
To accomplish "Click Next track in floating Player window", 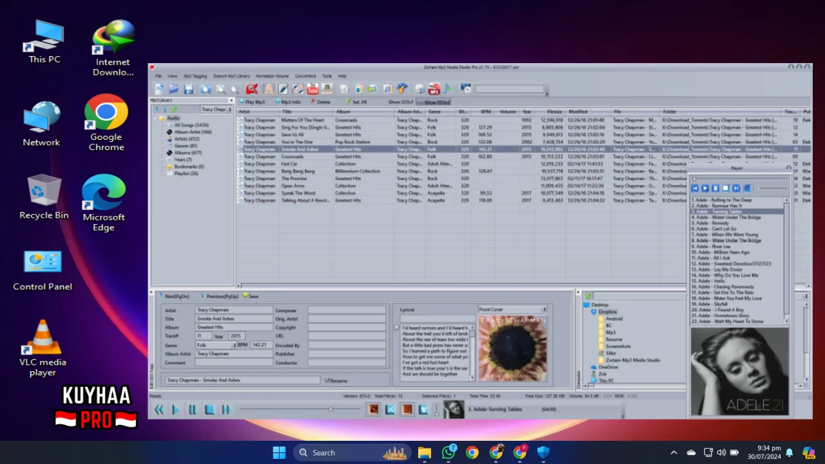I will pyautogui.click(x=736, y=188).
